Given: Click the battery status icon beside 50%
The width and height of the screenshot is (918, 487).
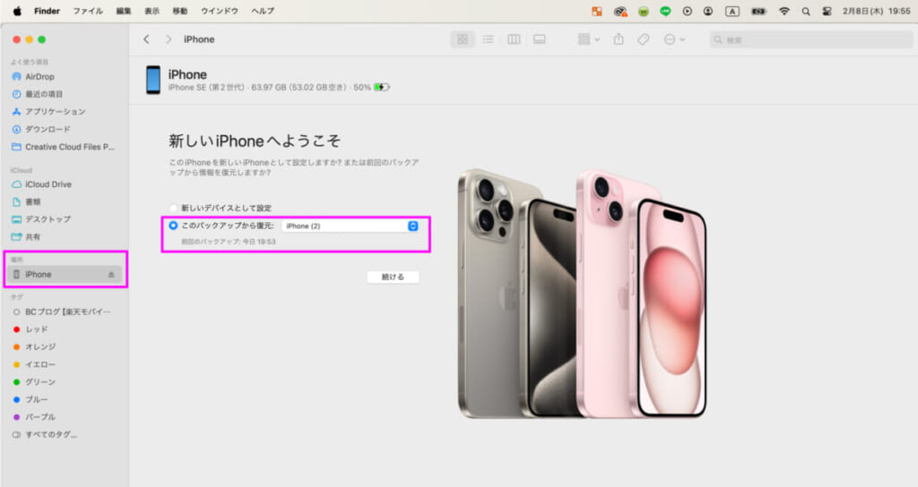Looking at the screenshot, I should tap(382, 87).
